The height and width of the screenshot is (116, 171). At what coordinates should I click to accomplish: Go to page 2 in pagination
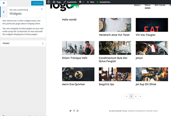136,96
